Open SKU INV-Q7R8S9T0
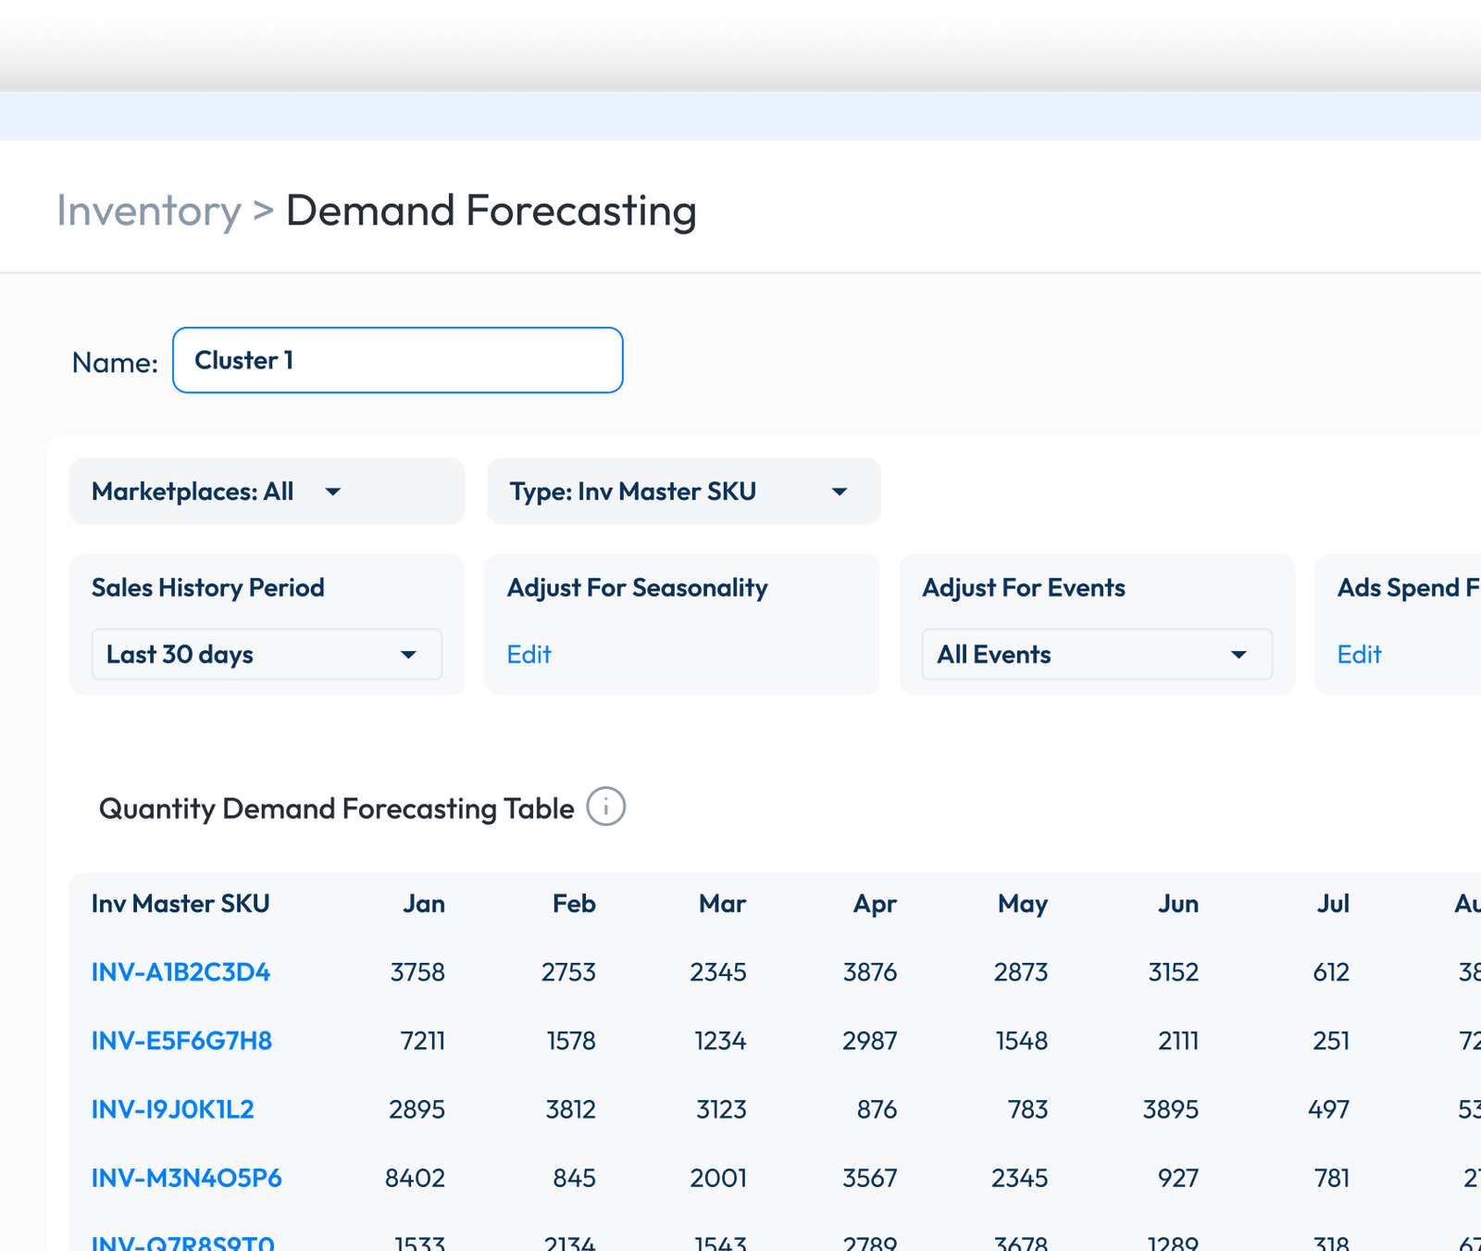This screenshot has height=1251, width=1481. pos(182,1243)
